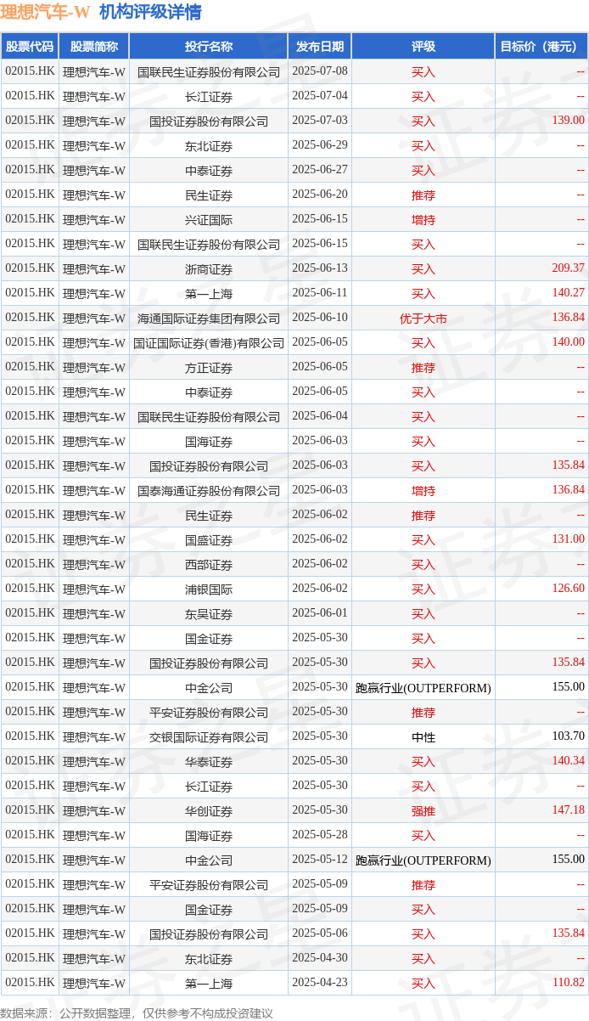Click target price 126.60
The width and height of the screenshot is (589, 1021).
568,589
